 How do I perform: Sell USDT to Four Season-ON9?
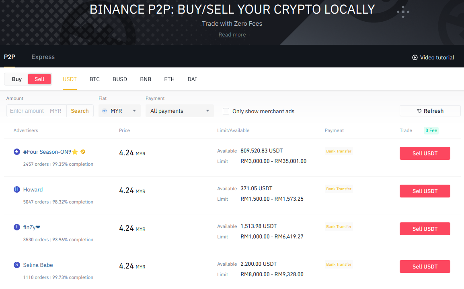pyautogui.click(x=425, y=153)
